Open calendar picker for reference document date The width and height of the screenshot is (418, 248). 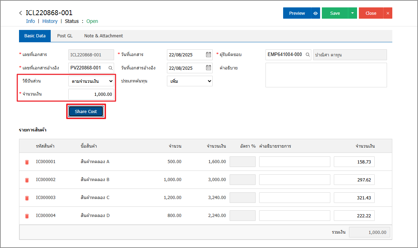[208, 68]
